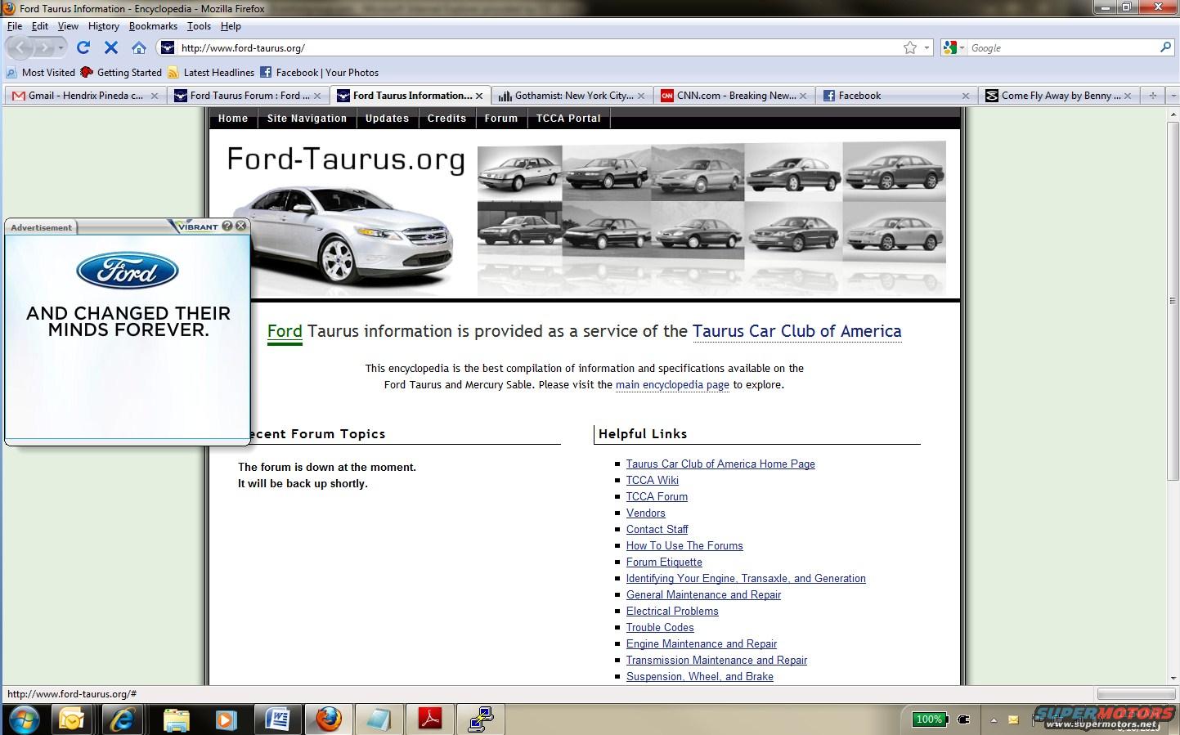Click the Ford logo in the advertisement
Viewport: 1180px width, 735px height.
128,271
